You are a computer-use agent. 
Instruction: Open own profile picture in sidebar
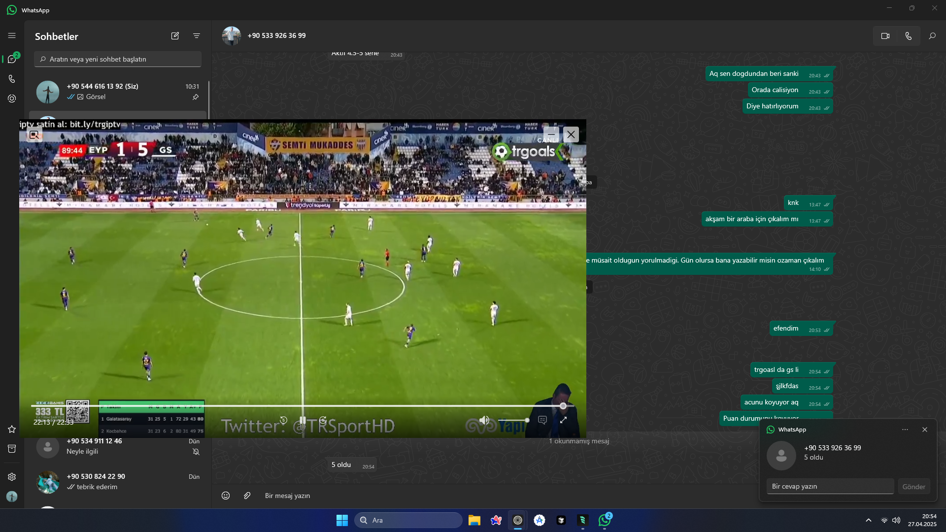point(12,497)
